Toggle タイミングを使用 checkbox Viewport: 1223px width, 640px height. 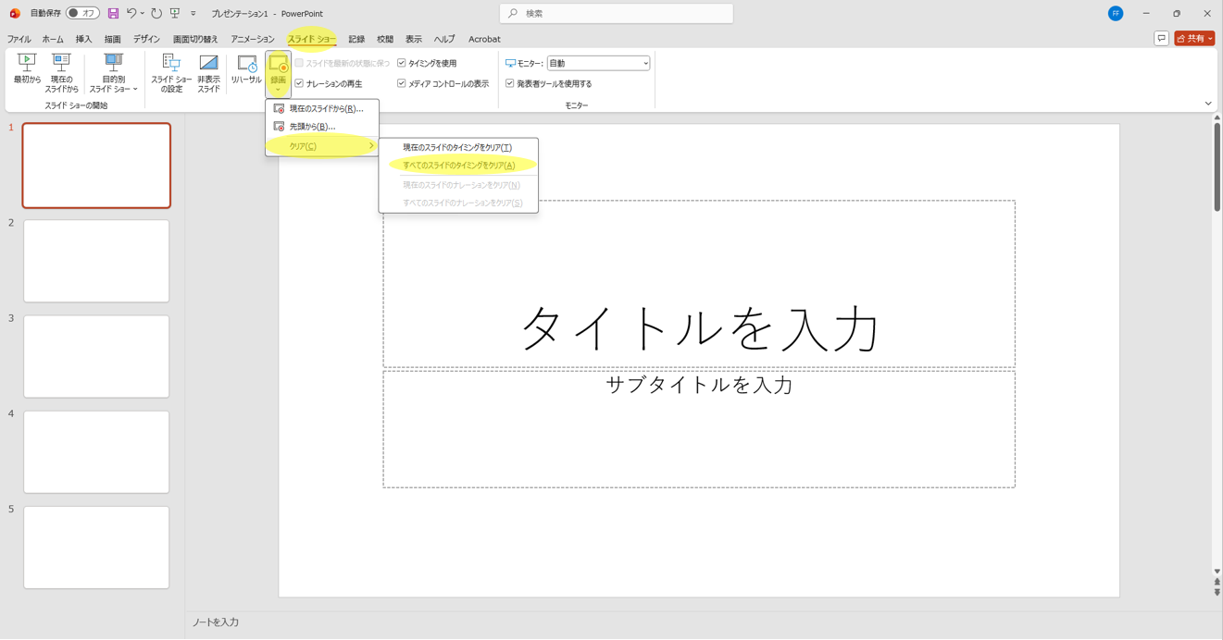402,64
